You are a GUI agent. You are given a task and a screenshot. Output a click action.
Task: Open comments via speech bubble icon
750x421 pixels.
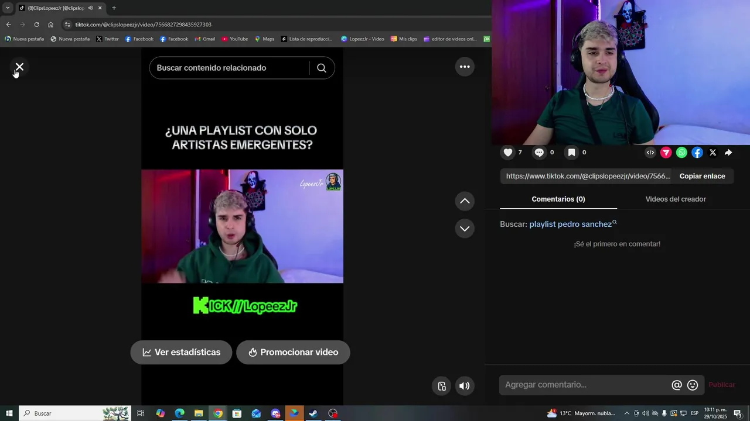pyautogui.click(x=539, y=153)
